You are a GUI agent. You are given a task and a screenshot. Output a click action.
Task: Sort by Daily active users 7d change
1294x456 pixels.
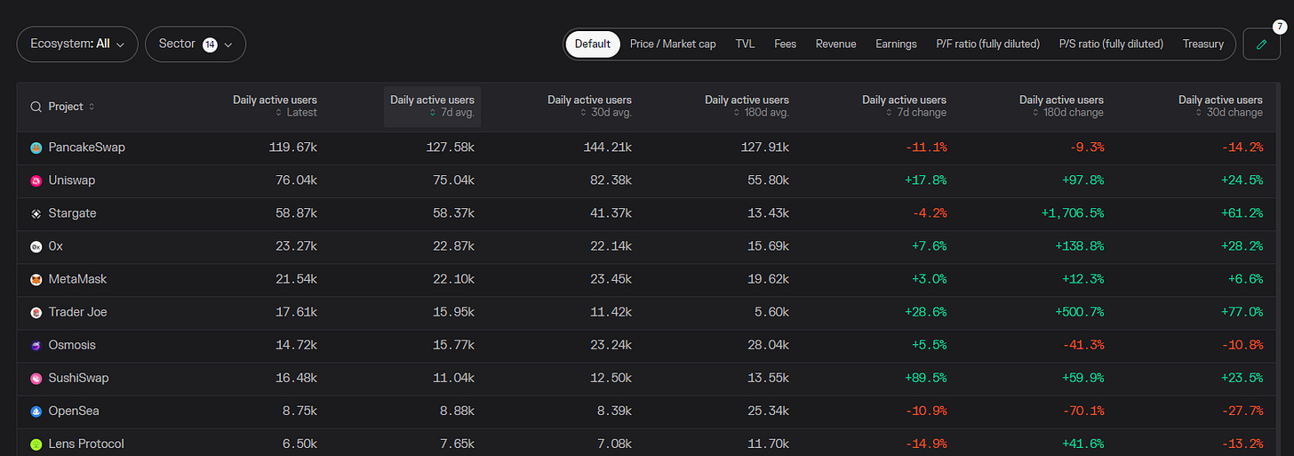(x=904, y=107)
